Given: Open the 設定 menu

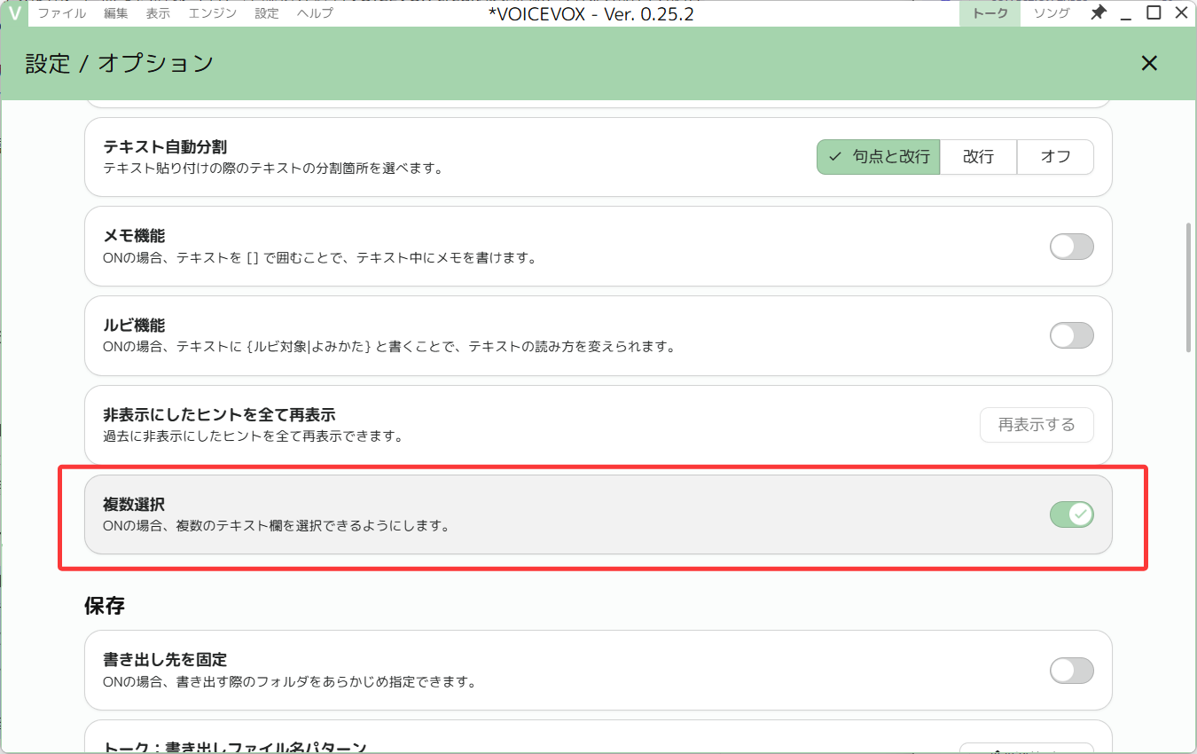Looking at the screenshot, I should point(266,13).
